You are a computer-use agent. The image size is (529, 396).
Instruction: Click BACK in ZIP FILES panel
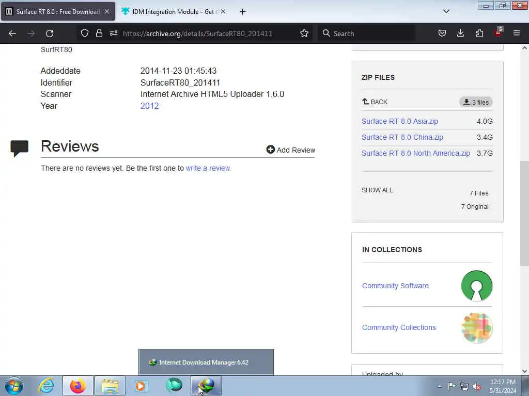(375, 102)
